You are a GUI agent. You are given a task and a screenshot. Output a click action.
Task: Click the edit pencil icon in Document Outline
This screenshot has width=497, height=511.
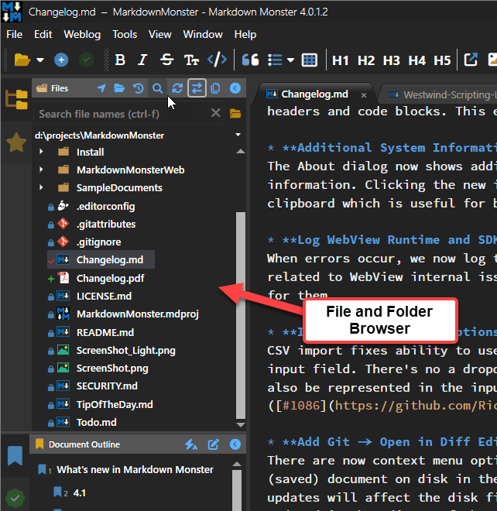(214, 444)
